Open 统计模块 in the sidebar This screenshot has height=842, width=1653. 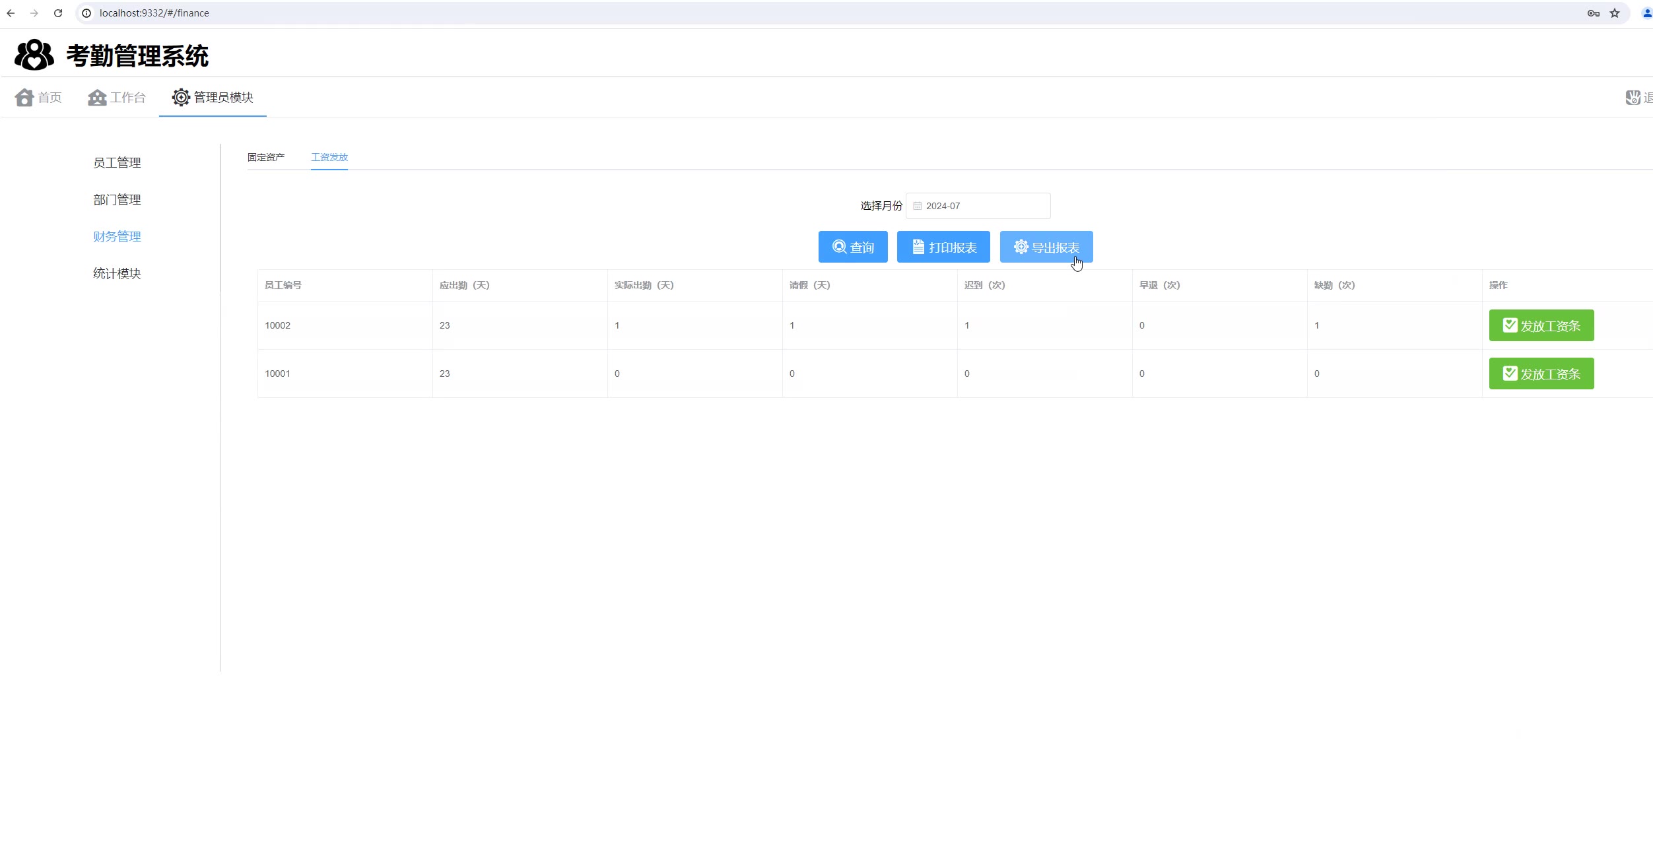[x=117, y=273]
